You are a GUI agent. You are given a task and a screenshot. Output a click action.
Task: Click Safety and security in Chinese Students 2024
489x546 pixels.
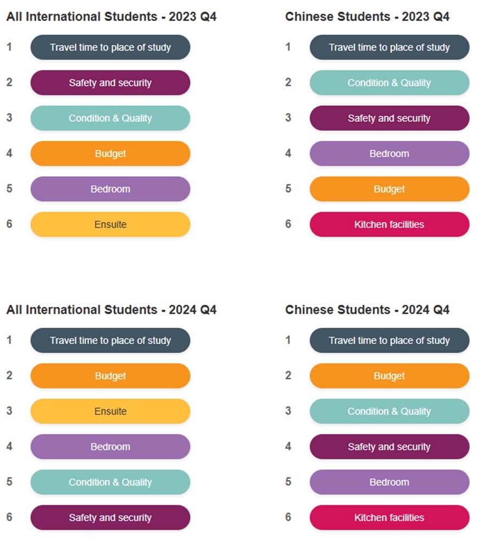(389, 447)
